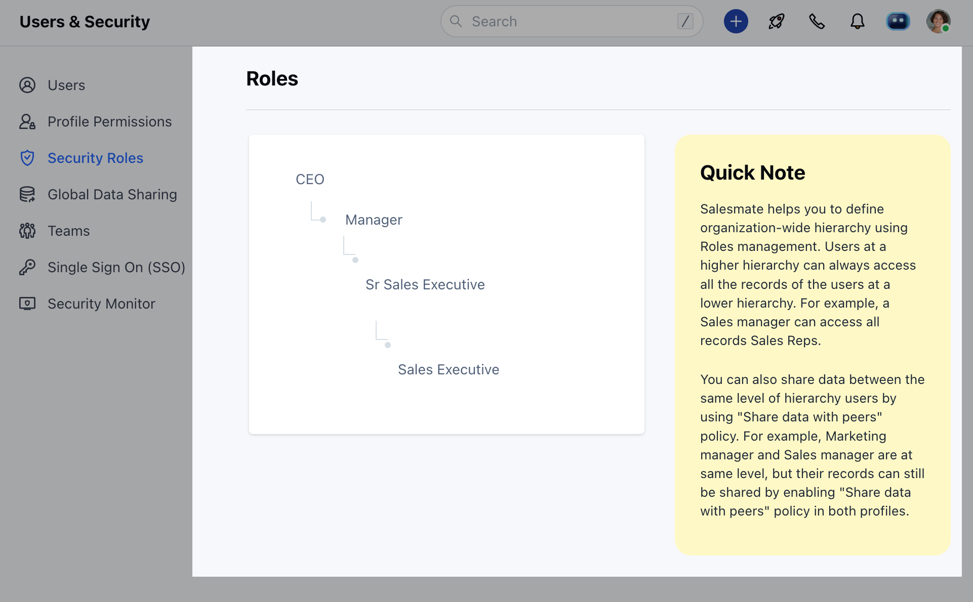Open the rocket getting-started icon
This screenshot has height=602, width=973.
[776, 21]
